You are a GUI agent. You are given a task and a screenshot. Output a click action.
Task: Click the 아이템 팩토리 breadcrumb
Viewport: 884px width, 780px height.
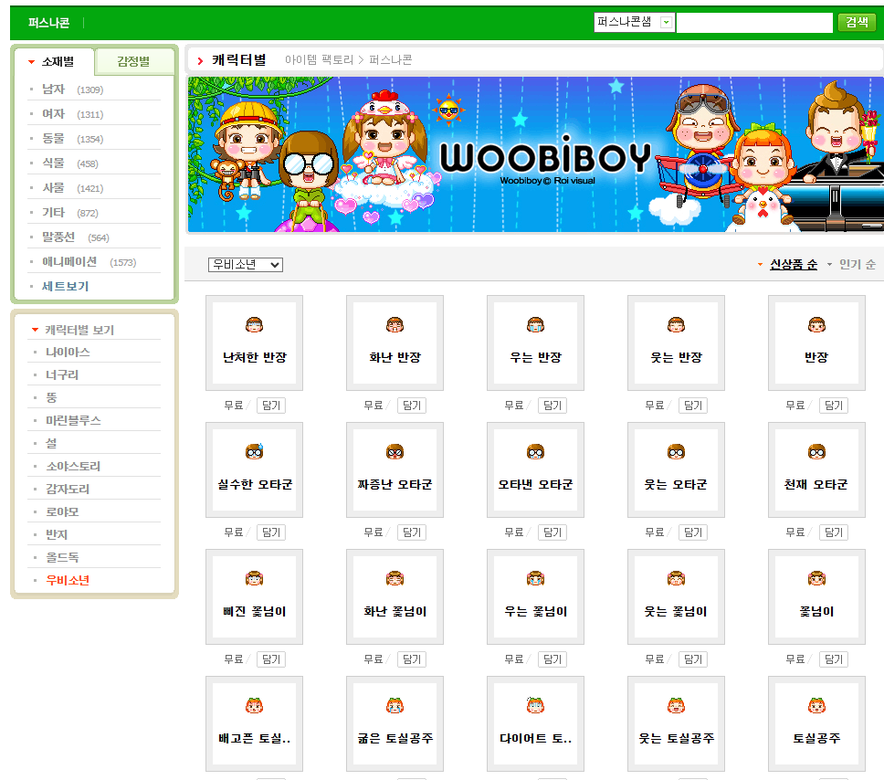(319, 59)
